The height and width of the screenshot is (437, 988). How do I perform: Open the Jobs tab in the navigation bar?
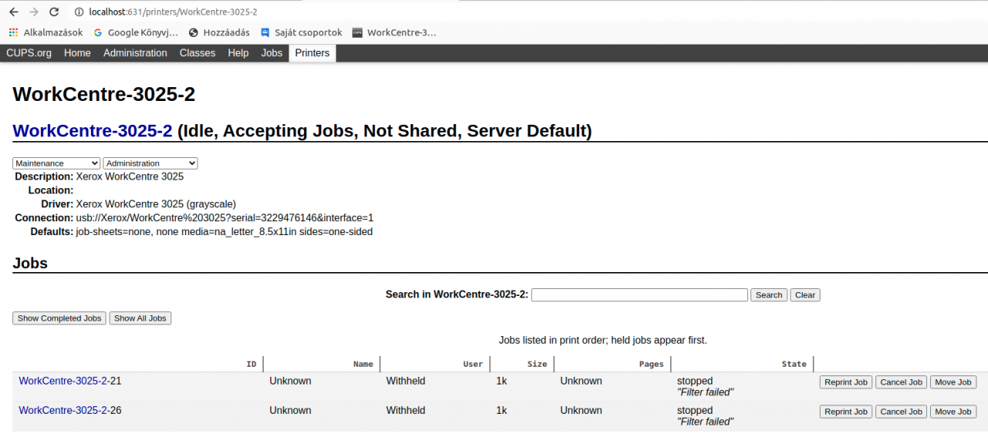(x=272, y=53)
